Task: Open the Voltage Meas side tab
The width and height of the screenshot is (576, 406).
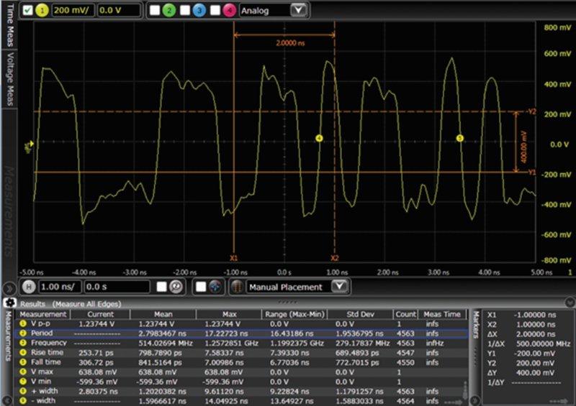Action: (x=10, y=79)
